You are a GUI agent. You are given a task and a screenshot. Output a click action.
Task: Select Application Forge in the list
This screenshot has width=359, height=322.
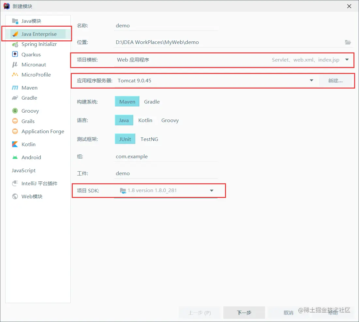pos(38,132)
